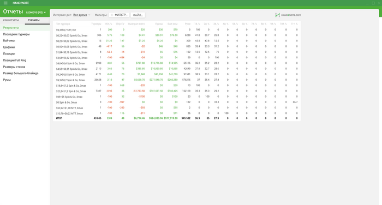Open the HAND2NOTE.COM link
The height and width of the screenshot is (205, 382).
click(x=288, y=15)
